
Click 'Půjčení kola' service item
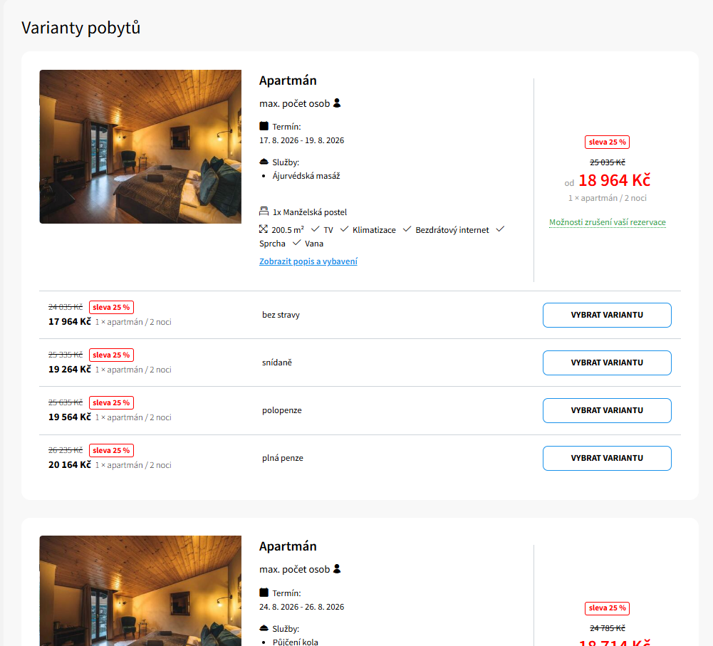pos(295,642)
